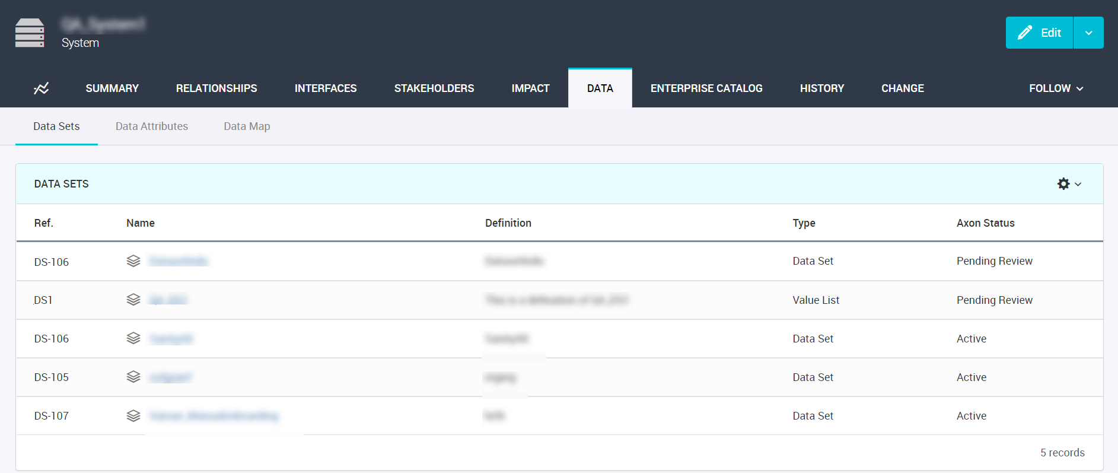Click Active status in DS-107 row
The width and height of the screenshot is (1118, 473).
(x=972, y=416)
